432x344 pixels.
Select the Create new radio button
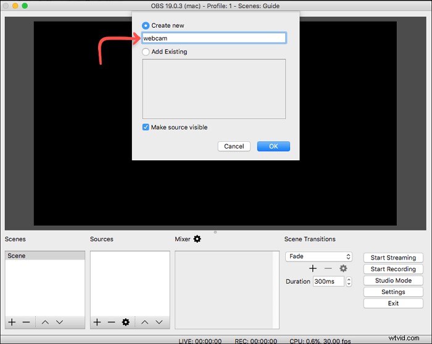[146, 26]
